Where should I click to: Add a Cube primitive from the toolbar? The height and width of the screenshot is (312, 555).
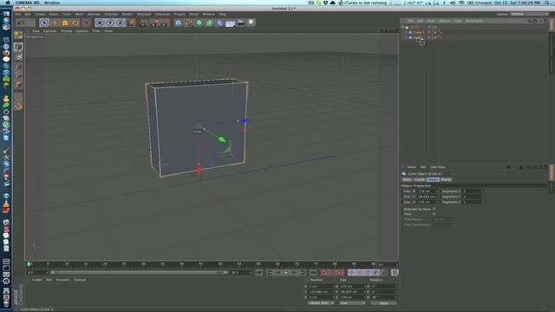(x=179, y=23)
